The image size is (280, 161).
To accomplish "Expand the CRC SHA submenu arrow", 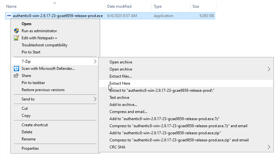I will (x=269, y=147).
